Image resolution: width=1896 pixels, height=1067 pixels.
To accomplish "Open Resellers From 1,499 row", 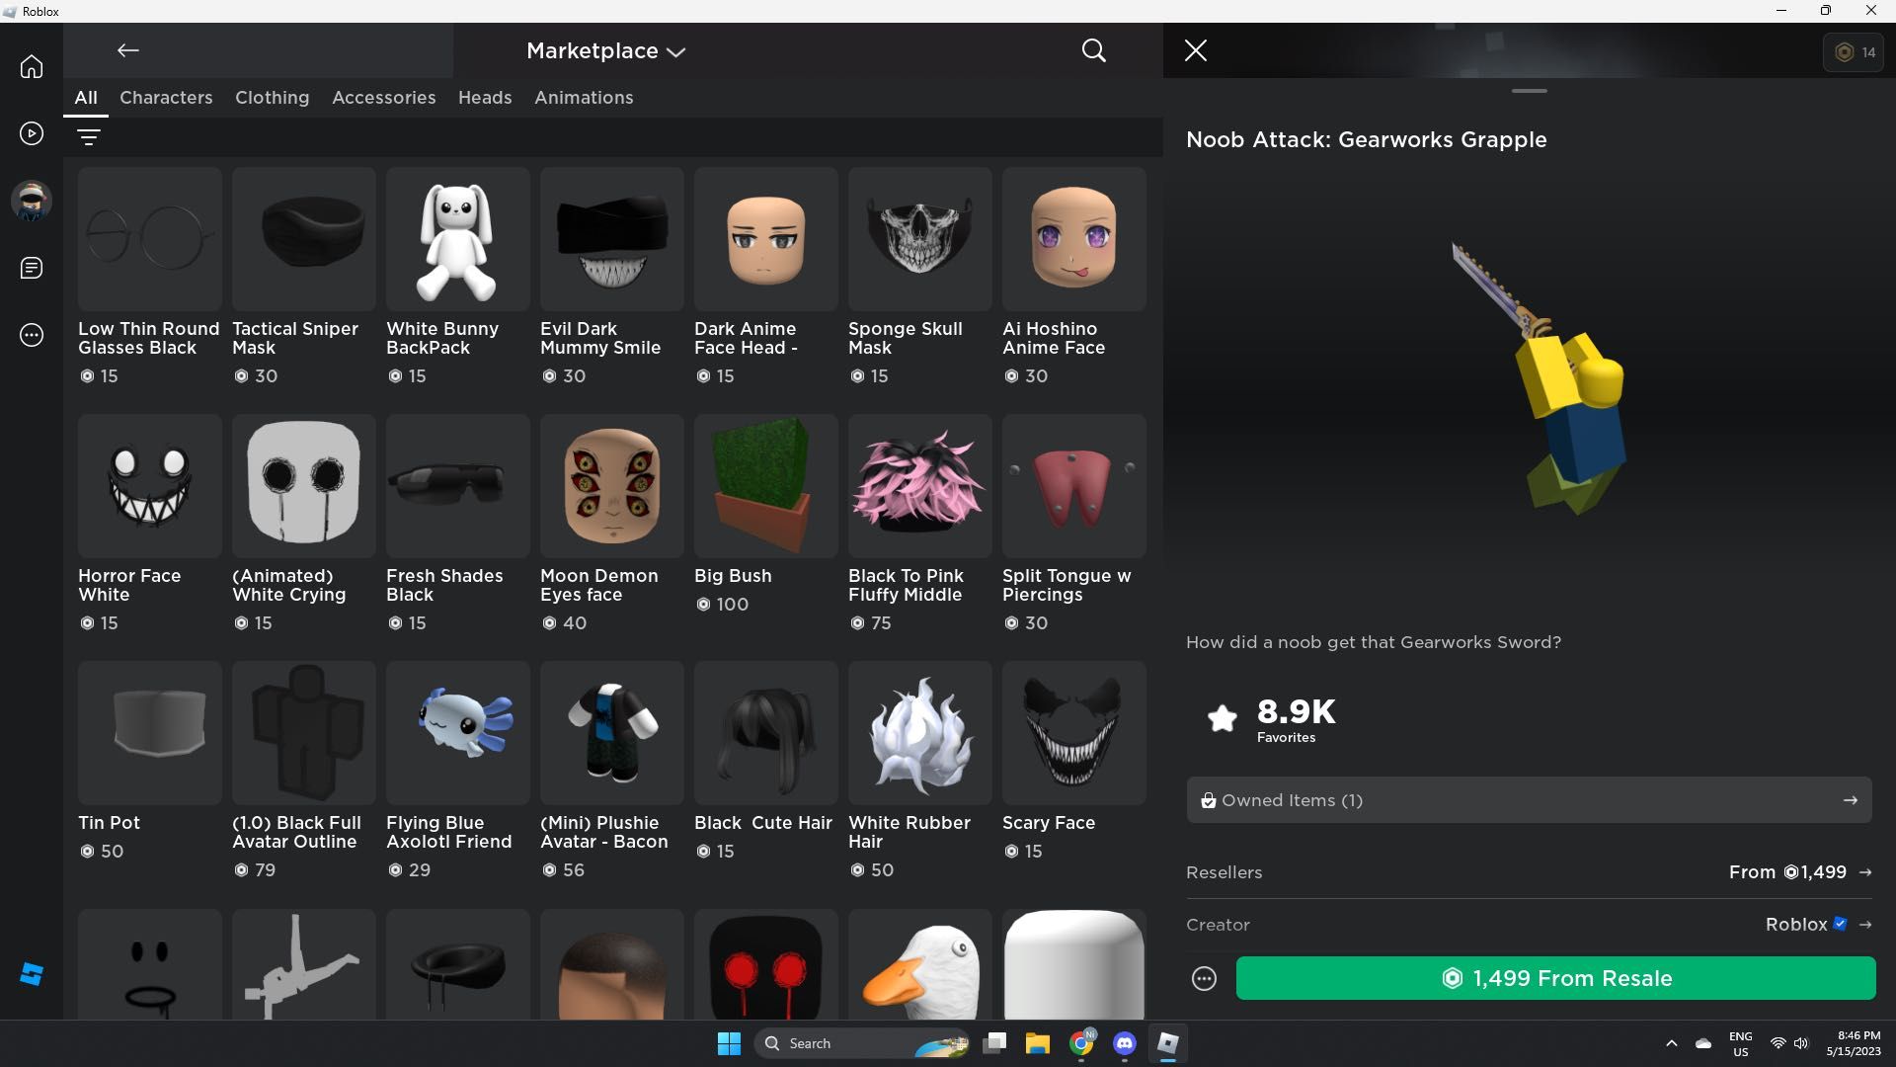I will point(1529,872).
